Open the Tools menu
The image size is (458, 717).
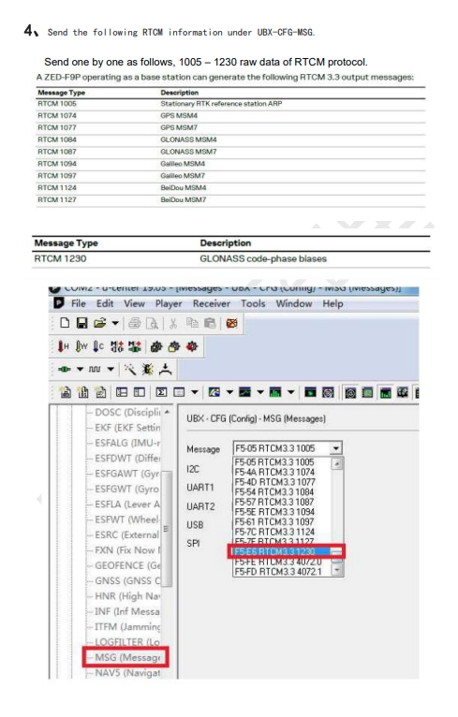tap(253, 303)
